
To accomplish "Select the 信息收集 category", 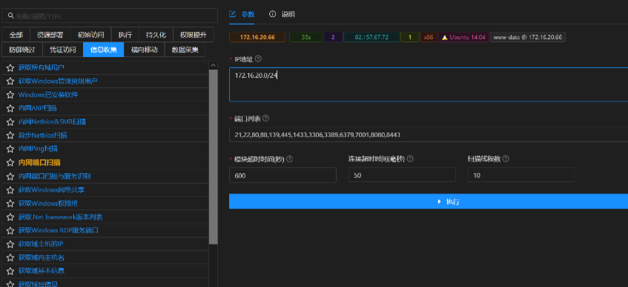I will (103, 50).
